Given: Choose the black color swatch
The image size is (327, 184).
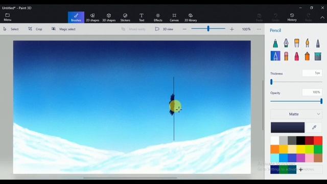Looking at the screenshot, I should [300, 141].
